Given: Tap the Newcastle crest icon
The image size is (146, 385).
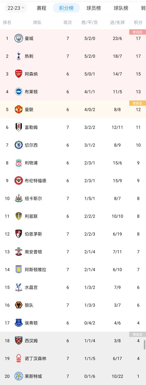Looking at the screenshot, I should (19, 198).
